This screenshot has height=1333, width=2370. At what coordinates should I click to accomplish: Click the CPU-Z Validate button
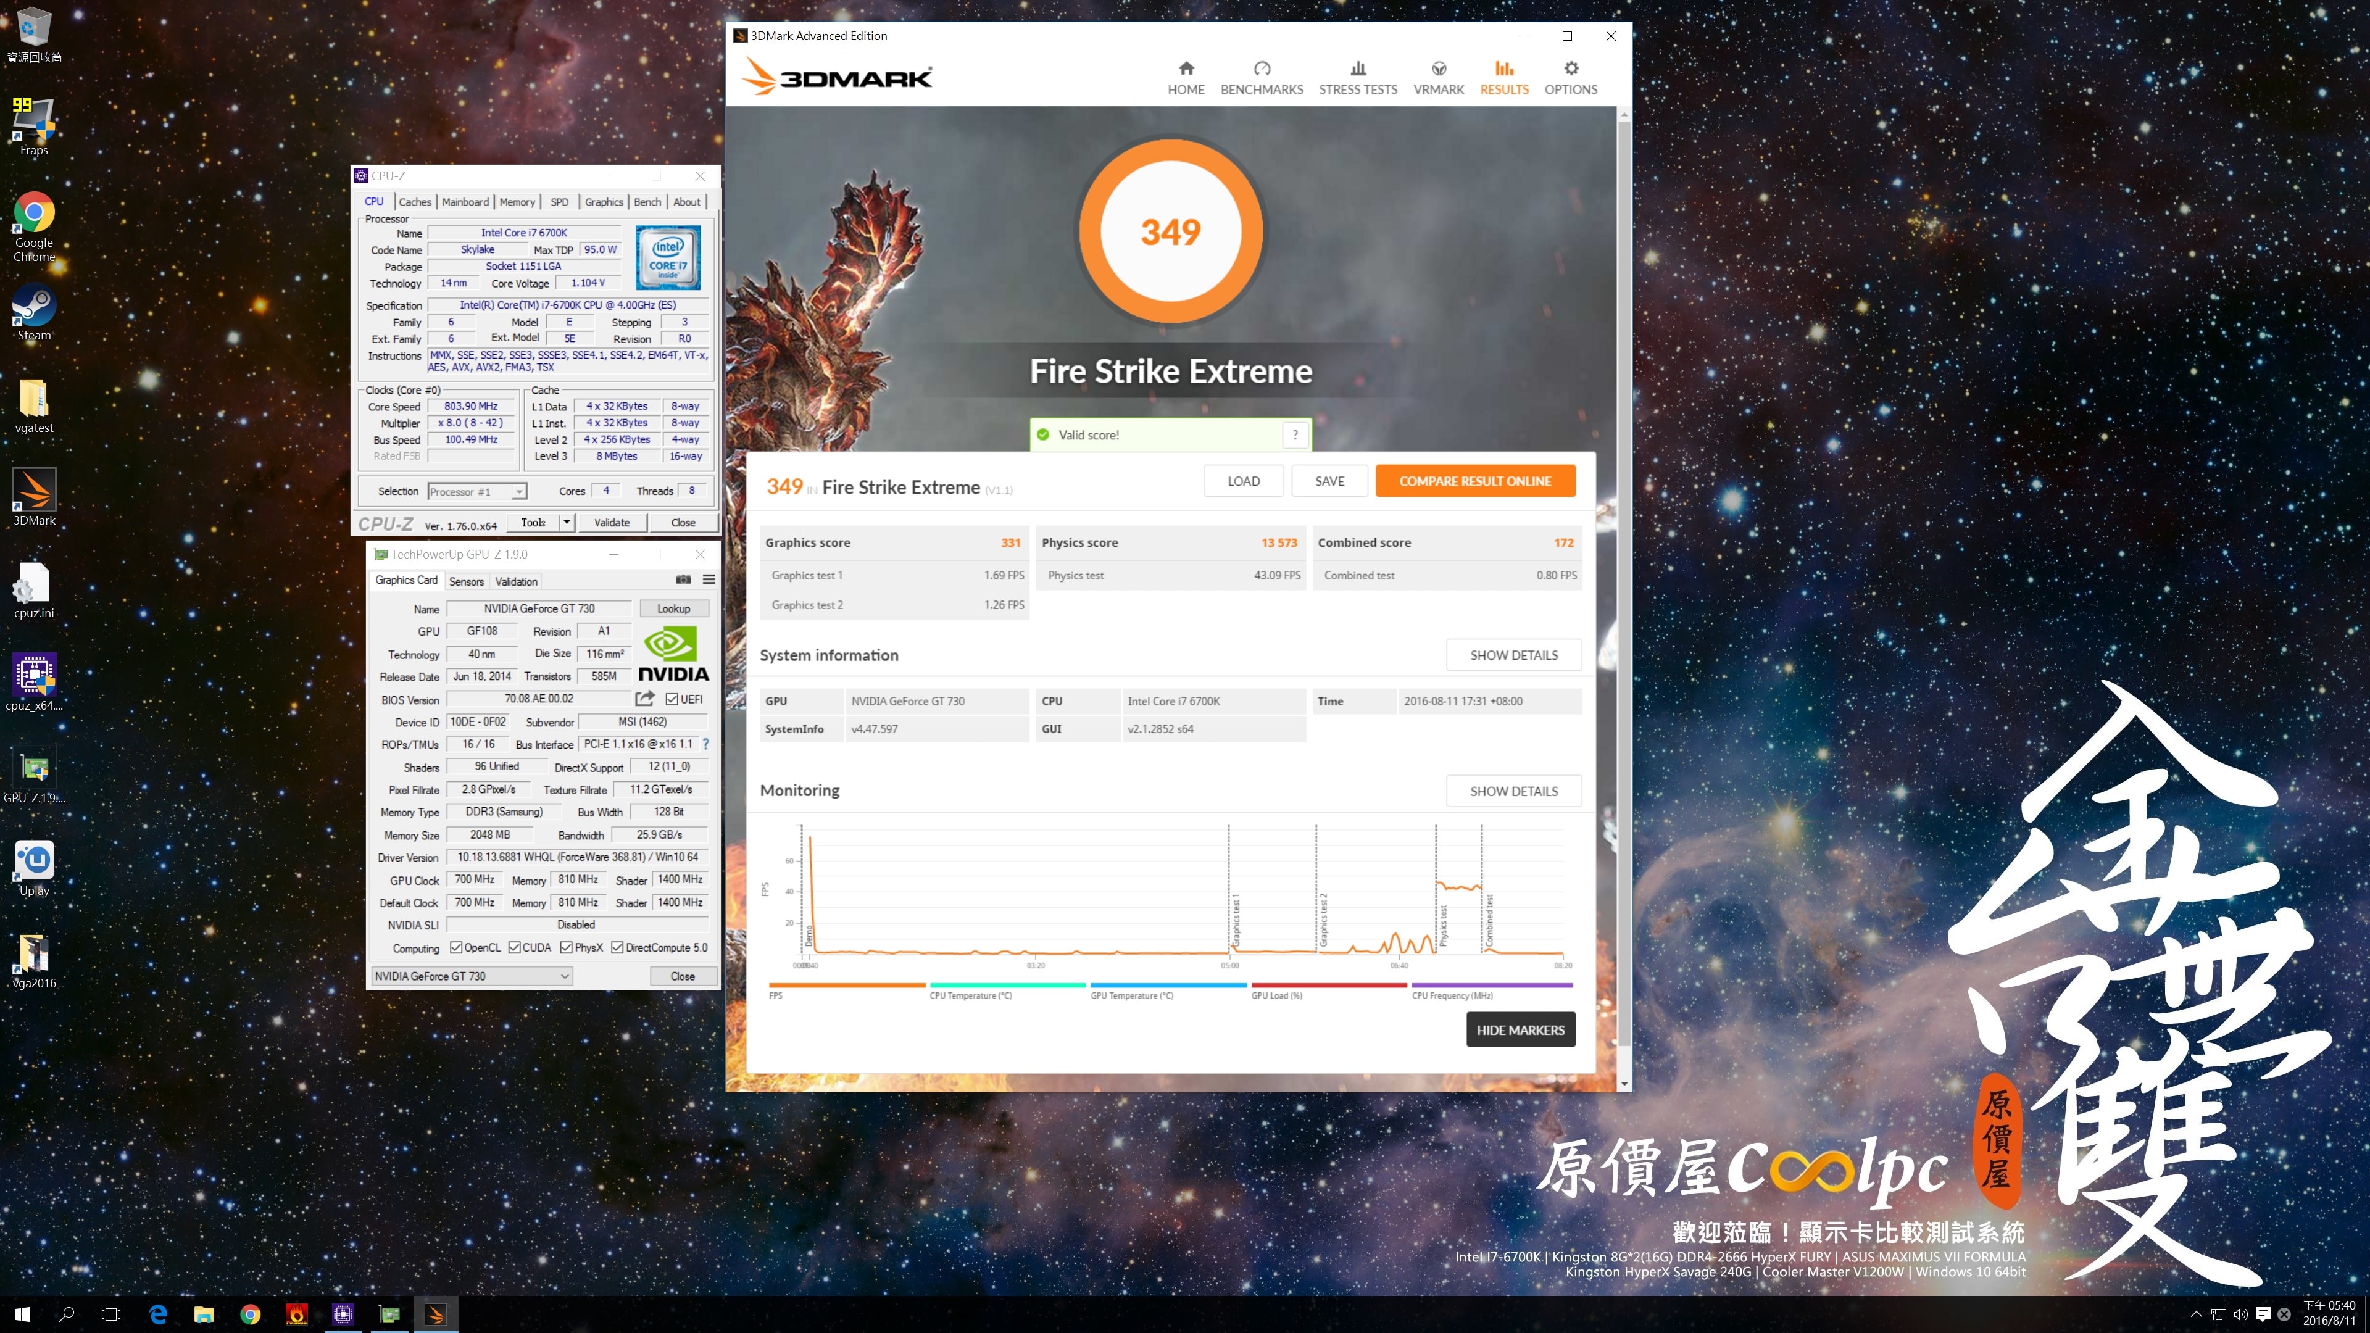click(612, 523)
